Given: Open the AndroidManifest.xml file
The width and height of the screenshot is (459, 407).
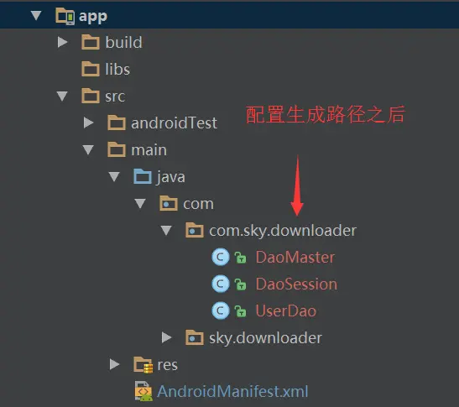Looking at the screenshot, I should (x=232, y=392).
